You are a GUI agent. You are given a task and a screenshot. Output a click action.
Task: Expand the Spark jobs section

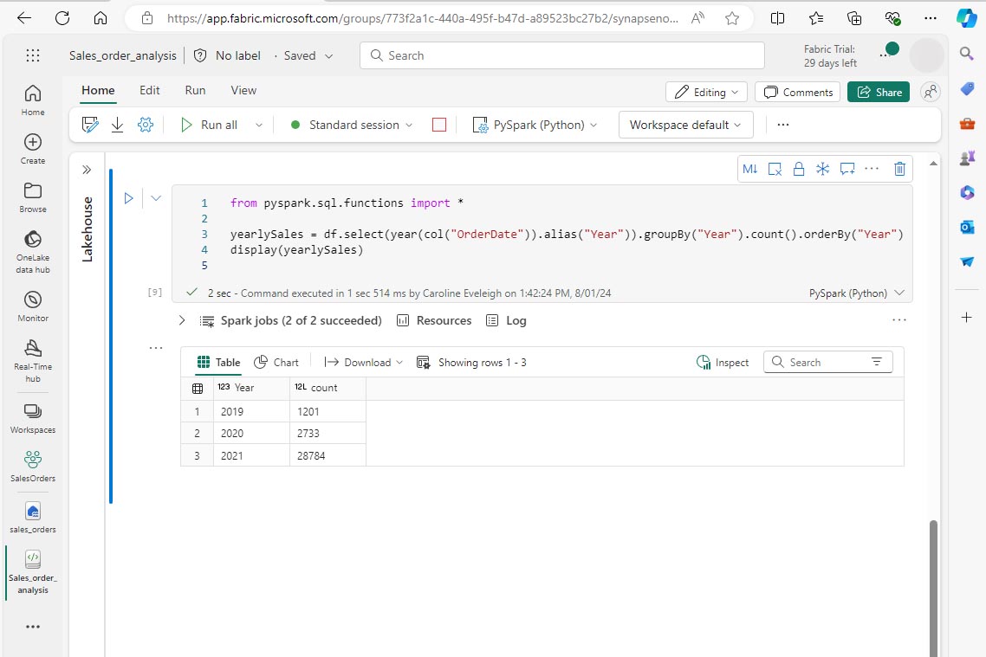click(182, 321)
